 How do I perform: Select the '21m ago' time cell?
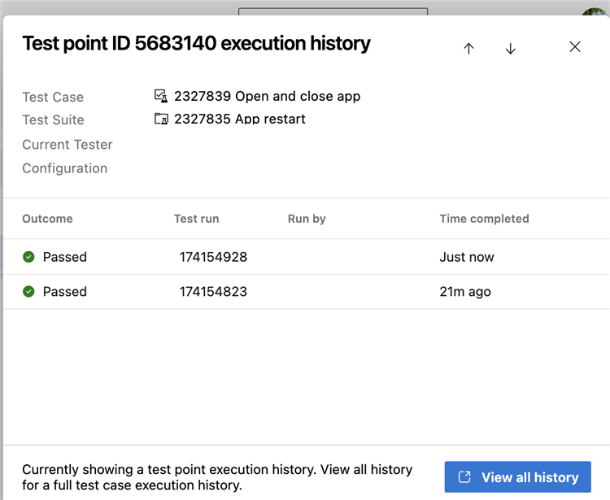pyautogui.click(x=465, y=292)
